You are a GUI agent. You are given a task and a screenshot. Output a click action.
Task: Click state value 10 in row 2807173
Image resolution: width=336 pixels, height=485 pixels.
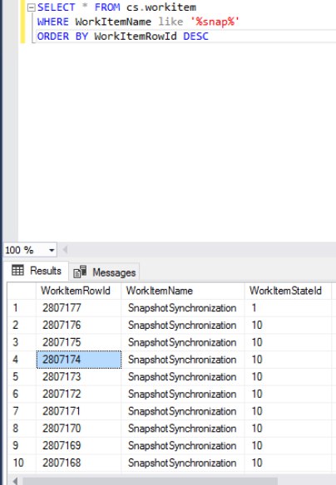288,377
